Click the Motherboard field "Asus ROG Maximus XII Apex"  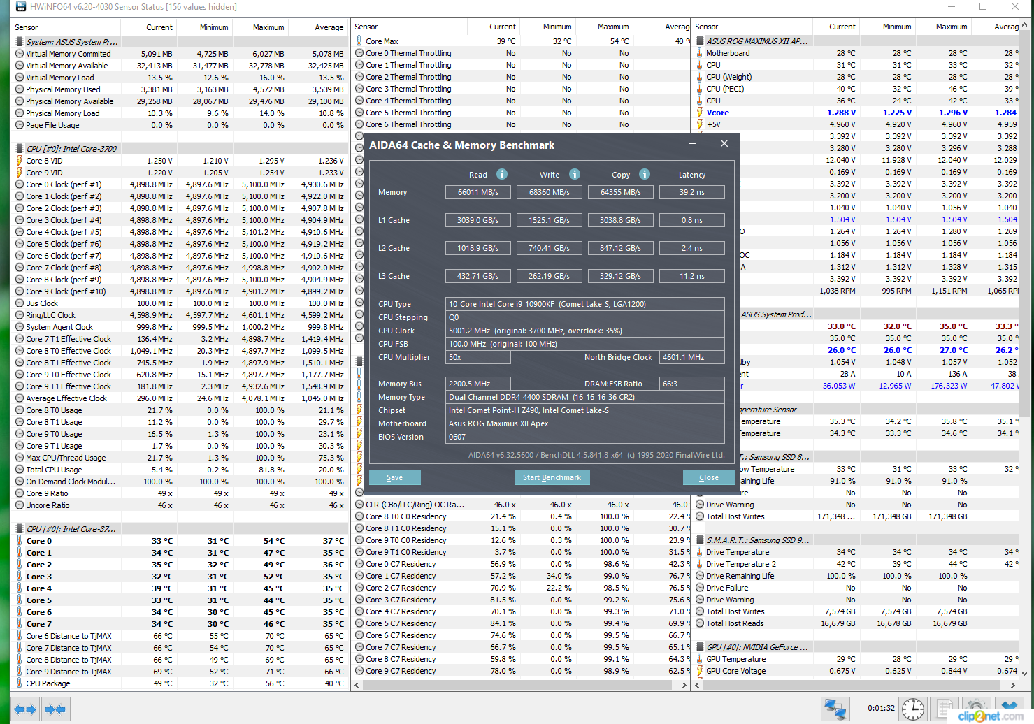click(x=585, y=423)
